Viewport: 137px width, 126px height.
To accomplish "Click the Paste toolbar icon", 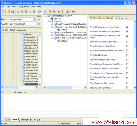I will tap(26, 12).
